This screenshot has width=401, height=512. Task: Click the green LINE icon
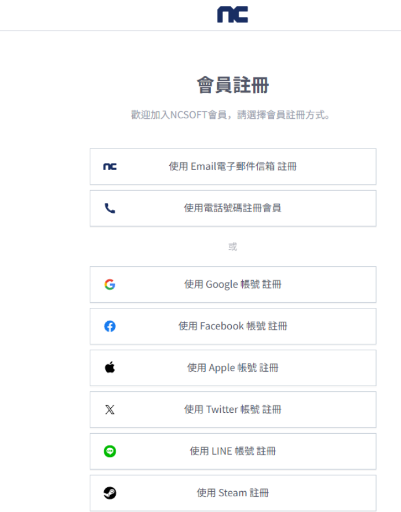[x=110, y=451]
